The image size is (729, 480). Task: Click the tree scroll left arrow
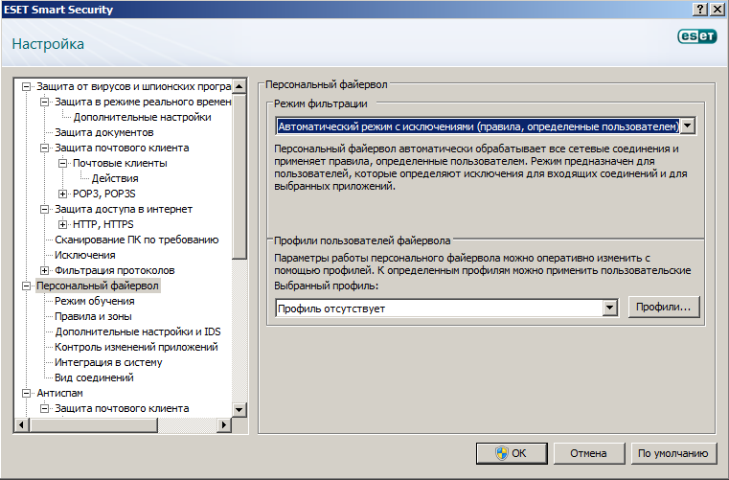pyautogui.click(x=22, y=424)
